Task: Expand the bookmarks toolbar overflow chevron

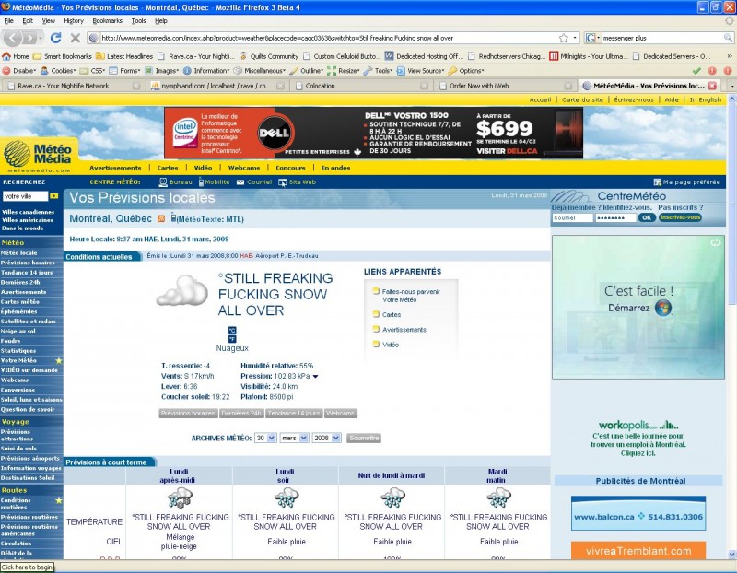Action: [730, 56]
